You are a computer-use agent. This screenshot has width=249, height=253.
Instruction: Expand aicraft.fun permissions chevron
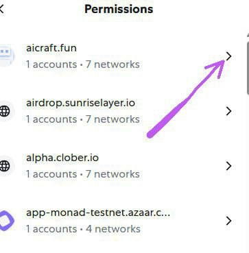(x=228, y=56)
